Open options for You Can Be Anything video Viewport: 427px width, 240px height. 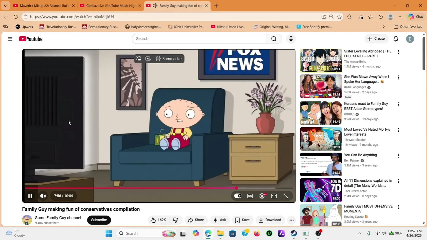pos(398,156)
